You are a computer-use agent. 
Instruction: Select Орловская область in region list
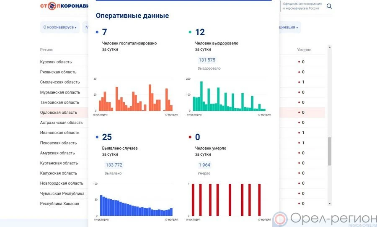(x=59, y=112)
